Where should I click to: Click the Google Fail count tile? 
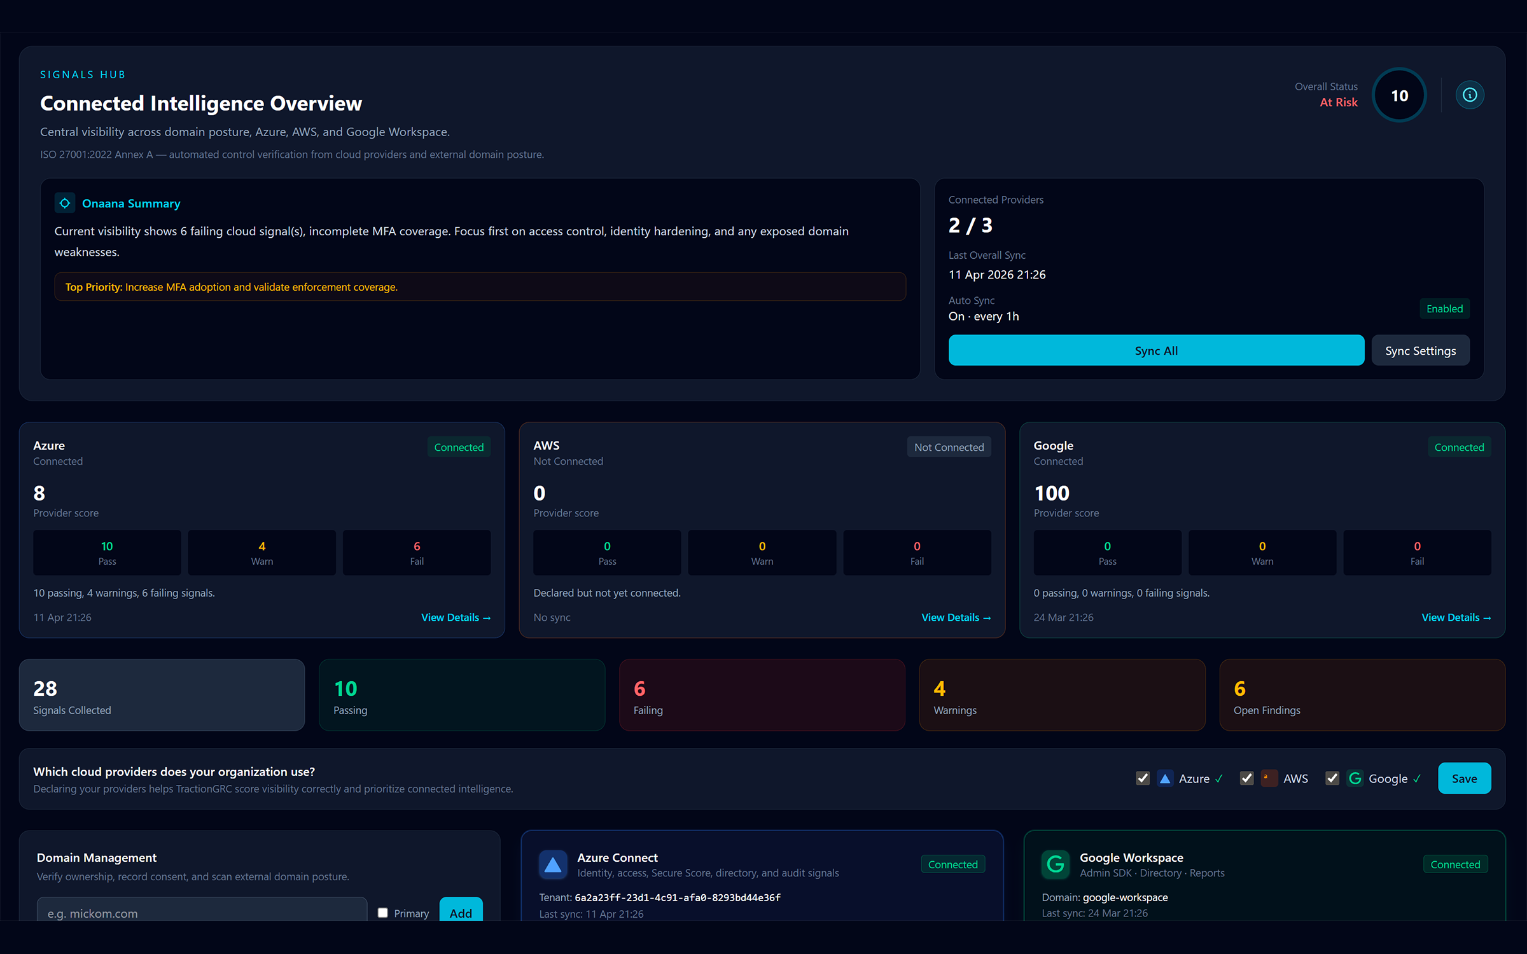tap(1417, 553)
